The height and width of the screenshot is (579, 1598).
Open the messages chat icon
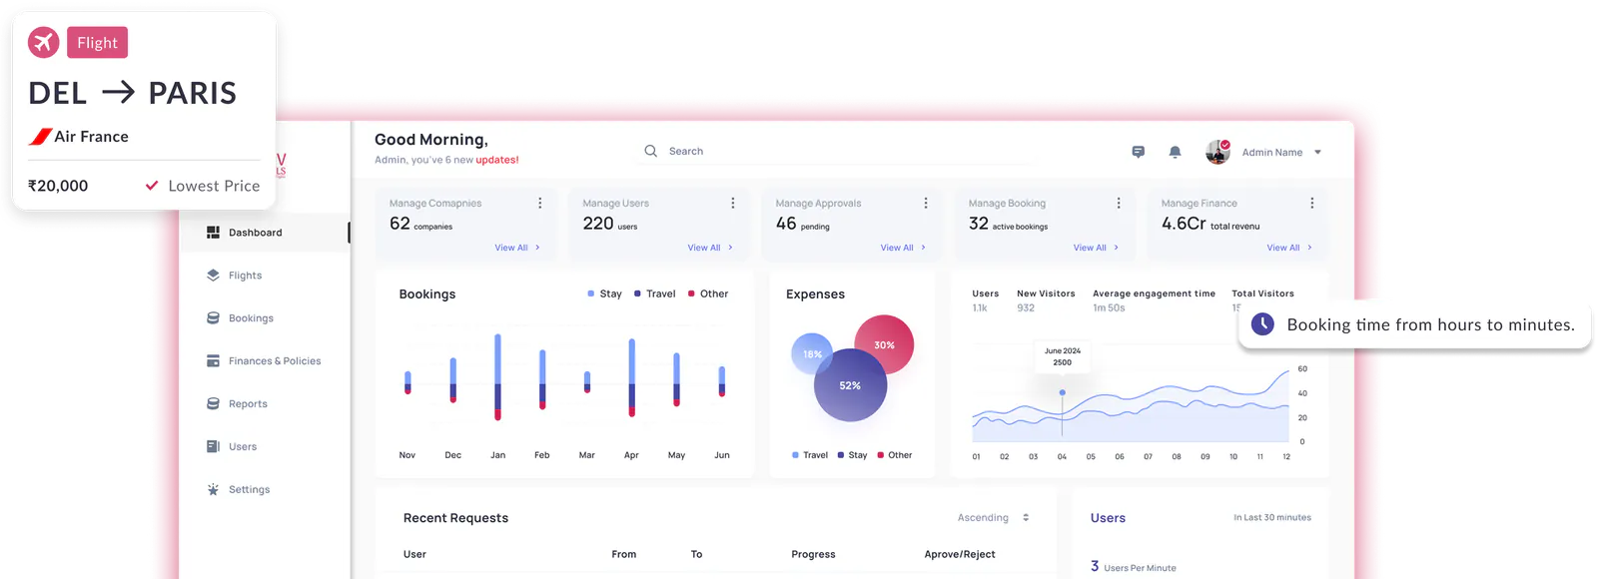click(1138, 152)
